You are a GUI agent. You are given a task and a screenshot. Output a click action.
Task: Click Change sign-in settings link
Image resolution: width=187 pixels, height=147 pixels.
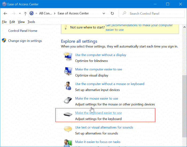coord(25,41)
